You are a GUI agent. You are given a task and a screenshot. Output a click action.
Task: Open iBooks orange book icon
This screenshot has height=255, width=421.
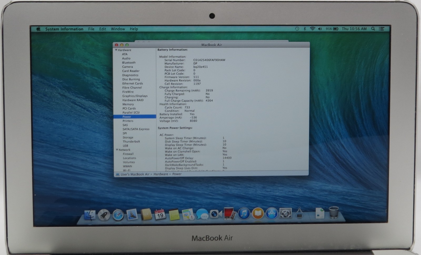[x=258, y=213]
